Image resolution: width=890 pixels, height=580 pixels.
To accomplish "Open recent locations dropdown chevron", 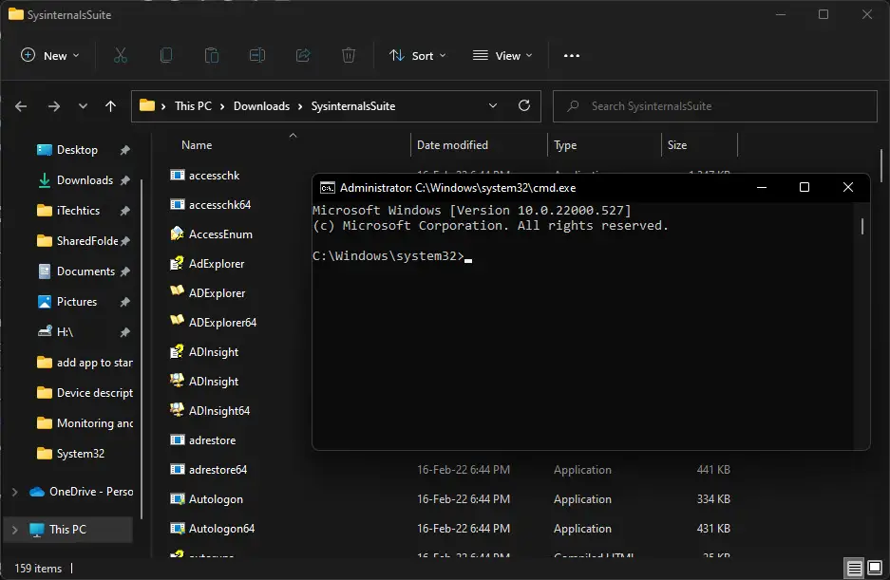I will (83, 106).
